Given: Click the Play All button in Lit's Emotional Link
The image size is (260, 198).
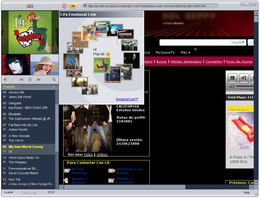Looking at the screenshot, I should pyautogui.click(x=108, y=54).
